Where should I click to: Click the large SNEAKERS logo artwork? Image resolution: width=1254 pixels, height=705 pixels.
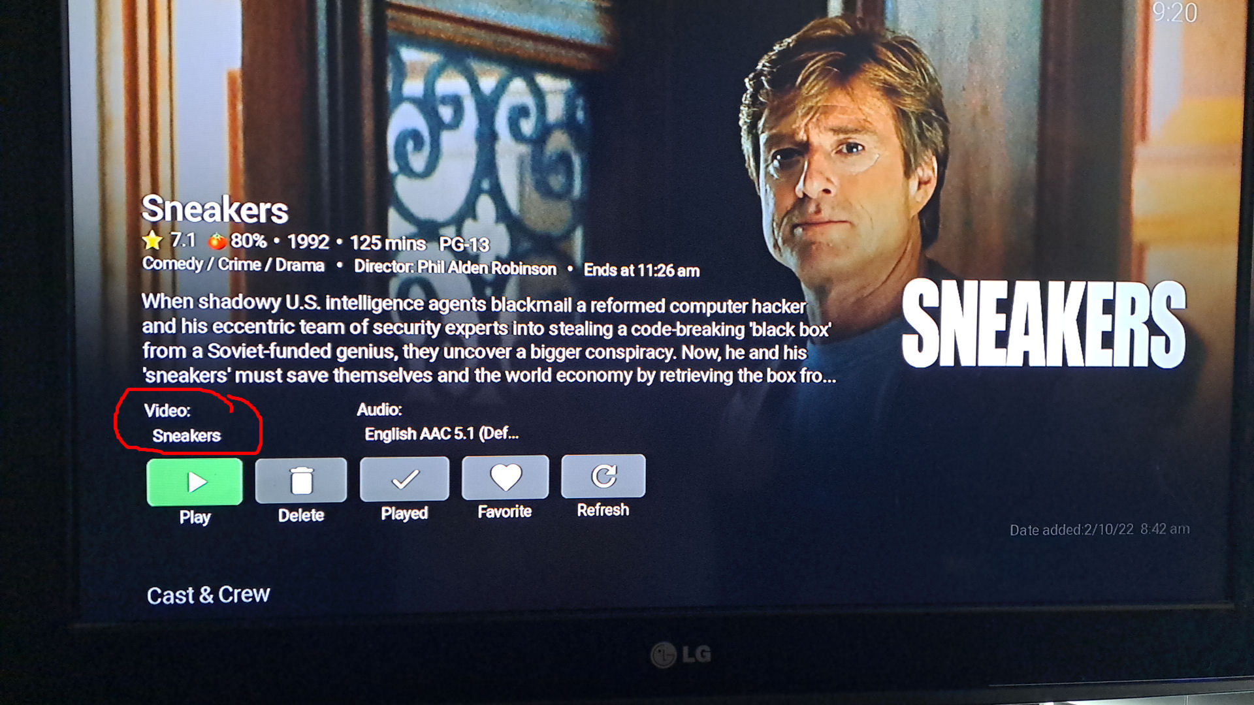click(x=1044, y=324)
